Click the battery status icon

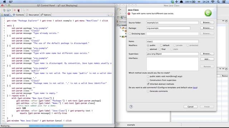pyautogui.click(x=194, y=2)
